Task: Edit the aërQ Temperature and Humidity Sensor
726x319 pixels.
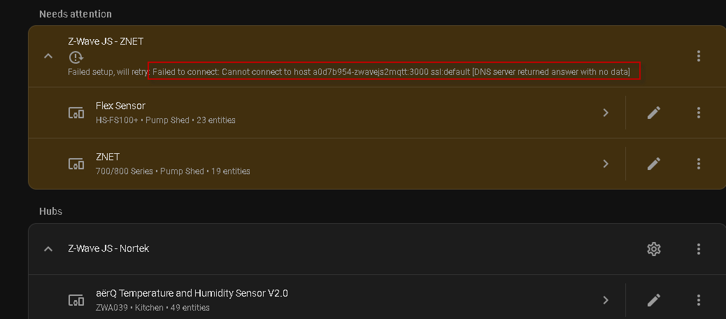Action: coord(654,300)
